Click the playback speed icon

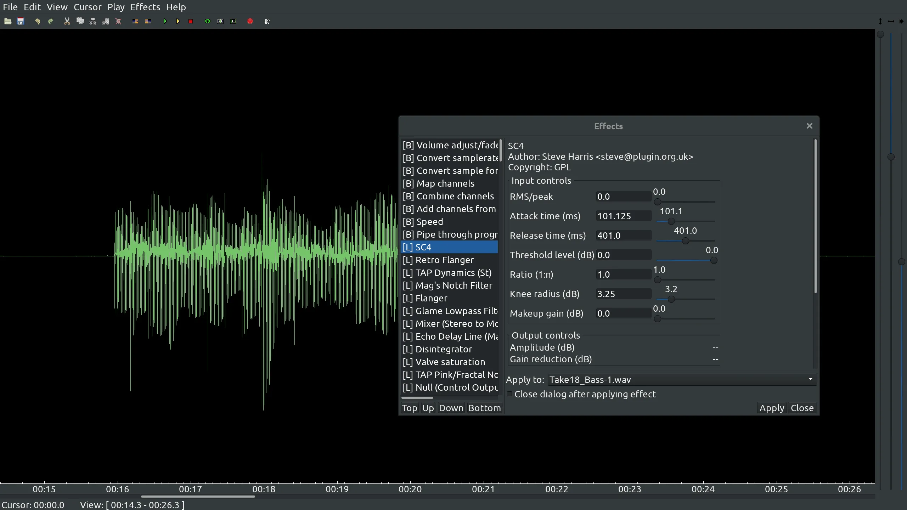pyautogui.click(x=901, y=21)
